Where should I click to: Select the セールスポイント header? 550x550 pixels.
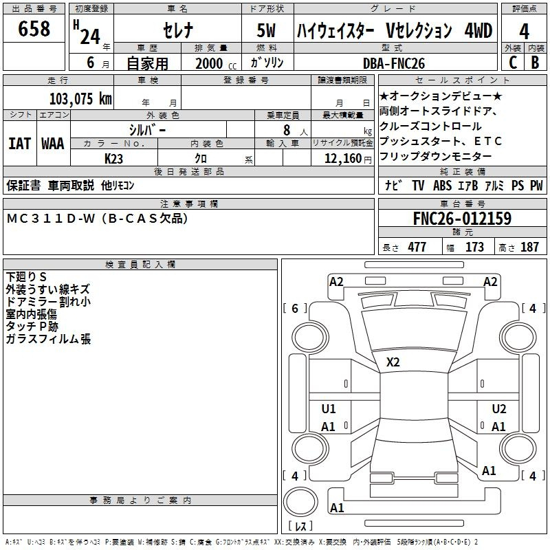tap(462, 80)
